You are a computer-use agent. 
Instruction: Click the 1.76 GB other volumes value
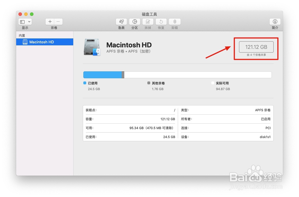[x=158, y=89]
